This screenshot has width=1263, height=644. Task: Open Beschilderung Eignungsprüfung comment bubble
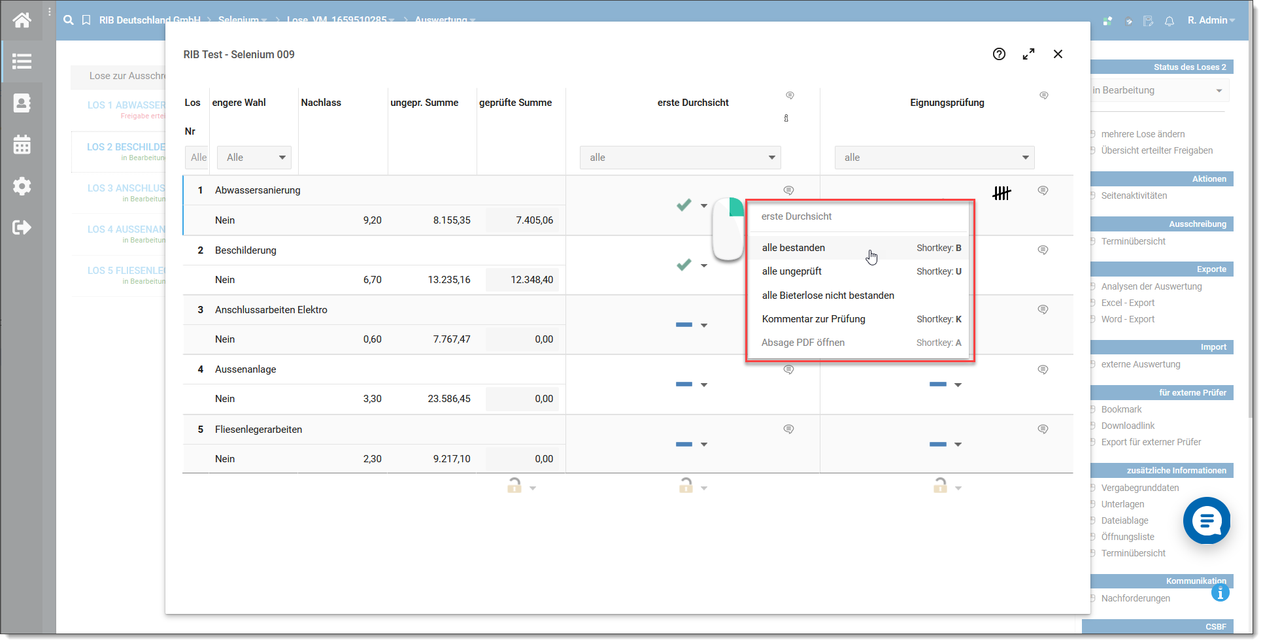point(1043,250)
